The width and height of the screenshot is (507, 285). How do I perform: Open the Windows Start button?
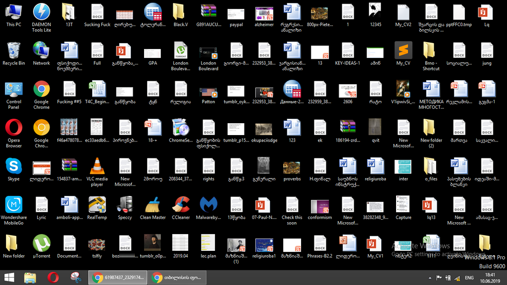[9, 278]
